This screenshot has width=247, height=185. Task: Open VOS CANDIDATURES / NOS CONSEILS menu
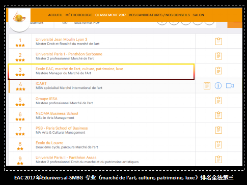click(159, 15)
